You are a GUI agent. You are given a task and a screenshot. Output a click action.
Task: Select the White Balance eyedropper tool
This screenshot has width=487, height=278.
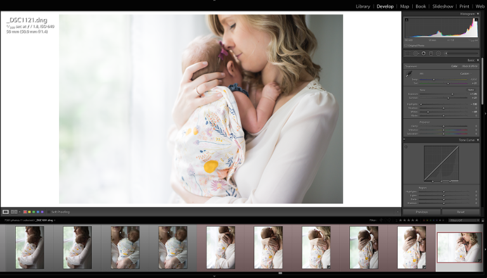pos(408,74)
